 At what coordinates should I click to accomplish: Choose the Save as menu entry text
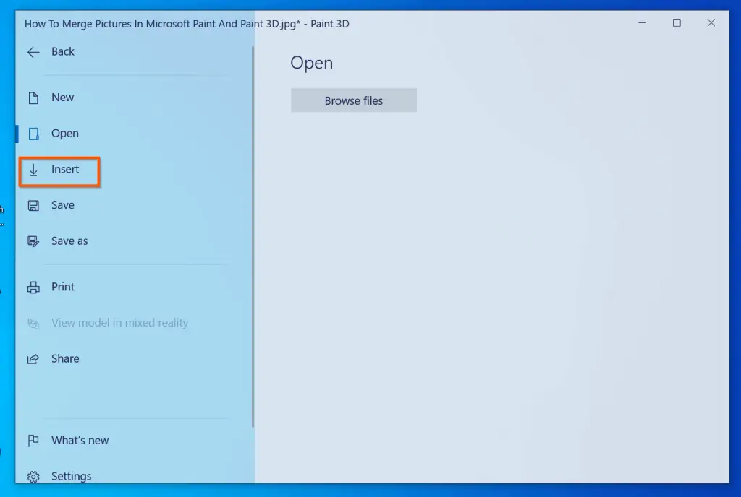[x=69, y=241]
